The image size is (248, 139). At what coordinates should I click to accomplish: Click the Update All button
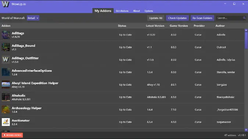tap(156, 18)
